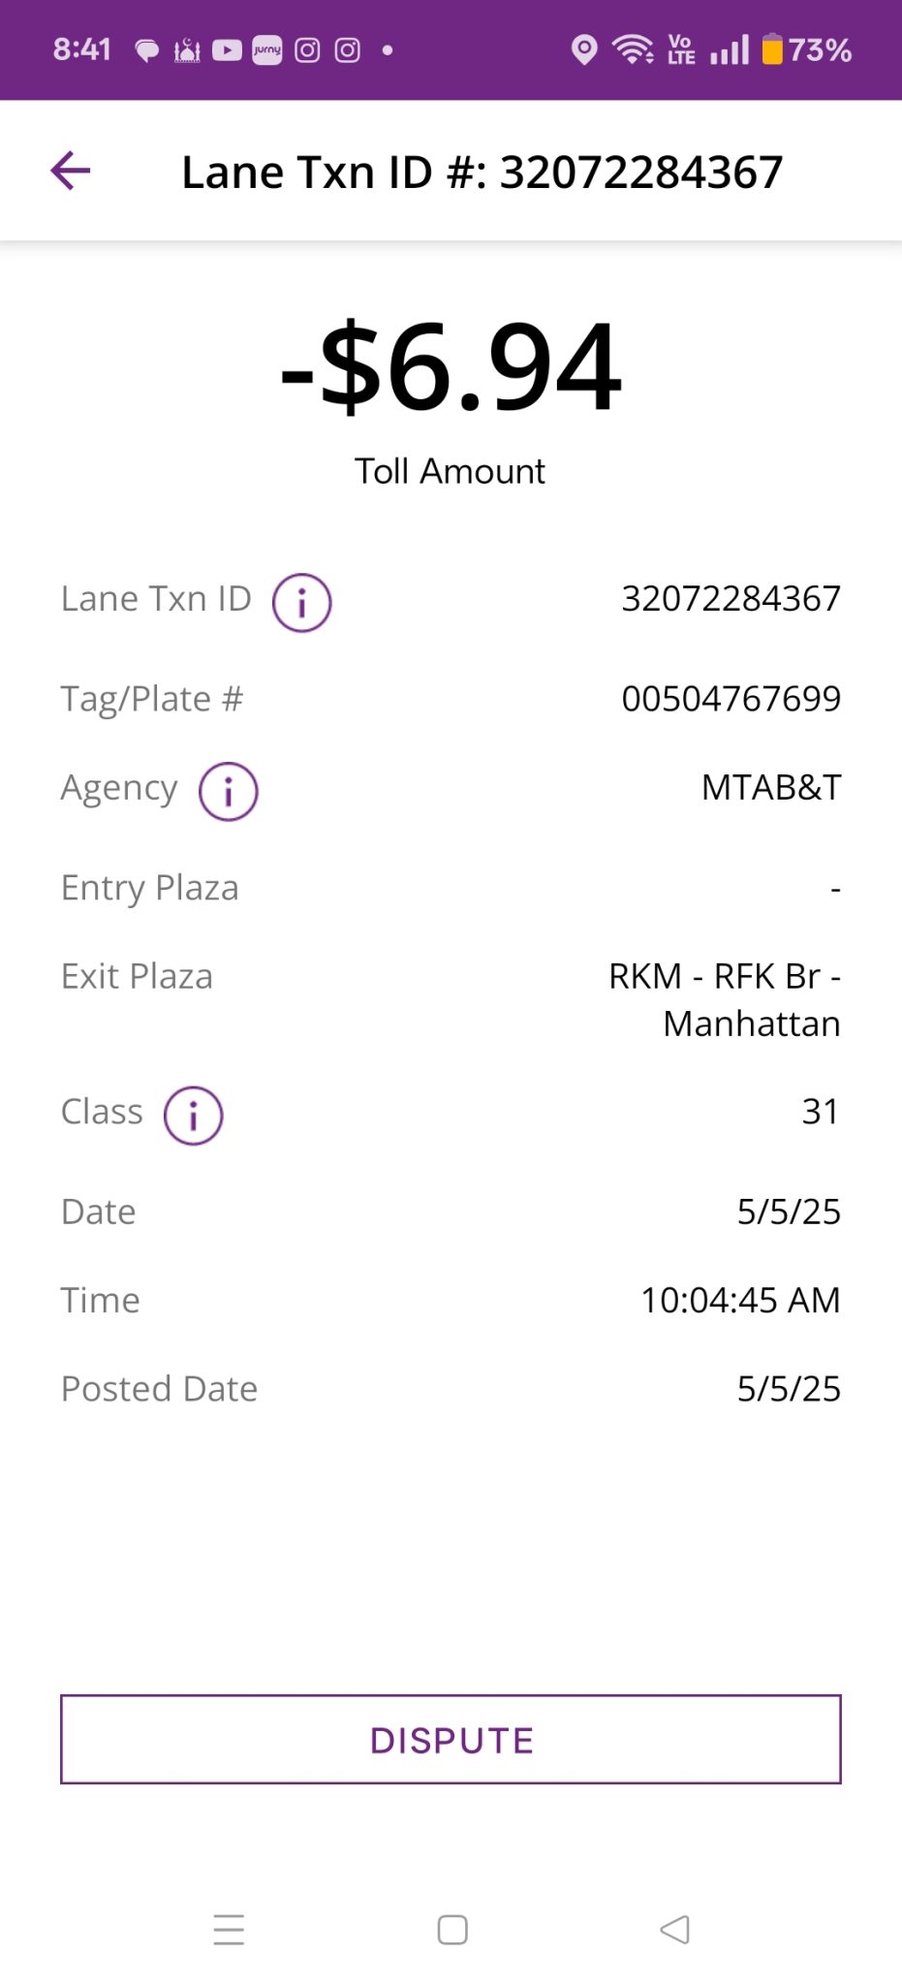Viewport: 902px width, 1985px height.
Task: Click the DISPUTE button
Action: tap(451, 1739)
